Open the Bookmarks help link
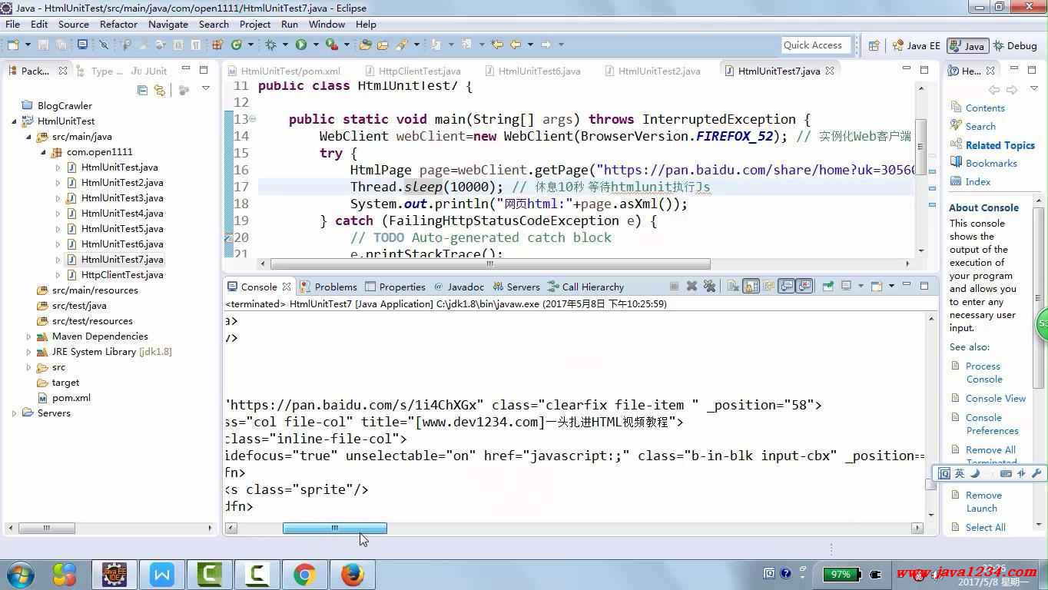 pos(991,164)
